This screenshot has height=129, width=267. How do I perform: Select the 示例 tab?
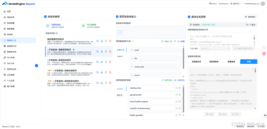248,62
